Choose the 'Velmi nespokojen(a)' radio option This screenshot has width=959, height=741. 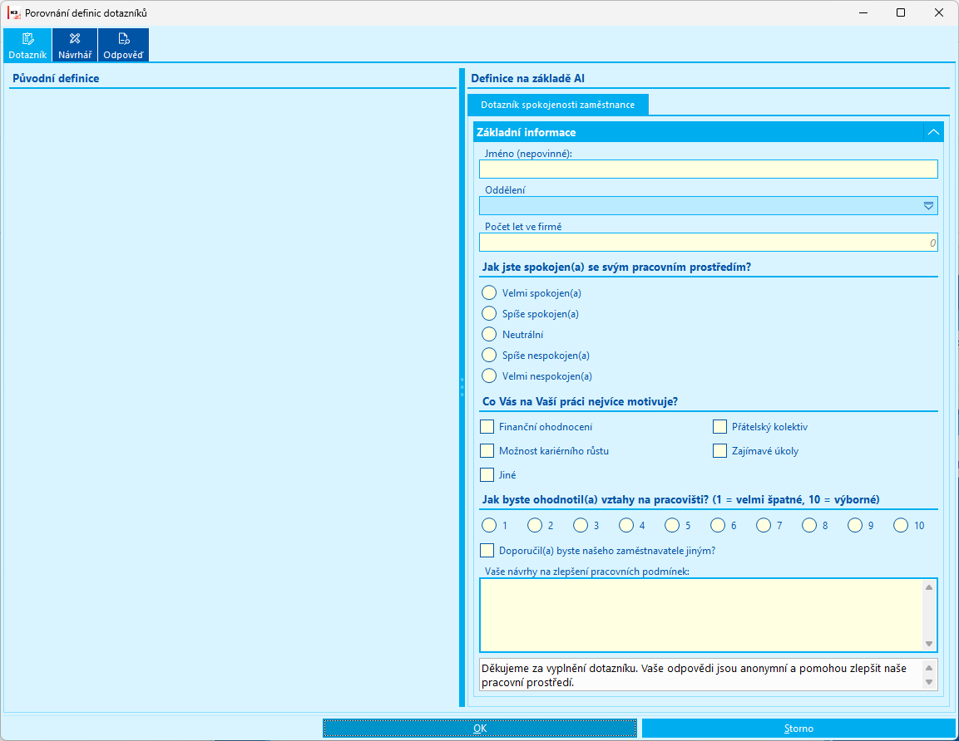click(x=489, y=376)
